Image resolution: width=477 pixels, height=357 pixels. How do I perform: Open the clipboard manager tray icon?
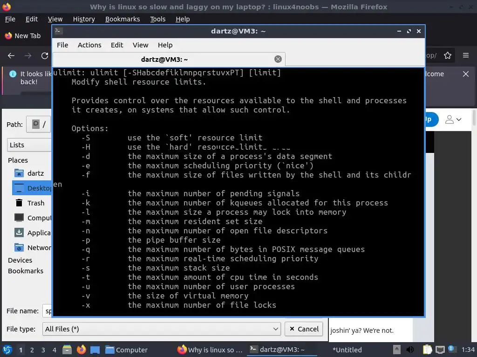[x=427, y=350]
